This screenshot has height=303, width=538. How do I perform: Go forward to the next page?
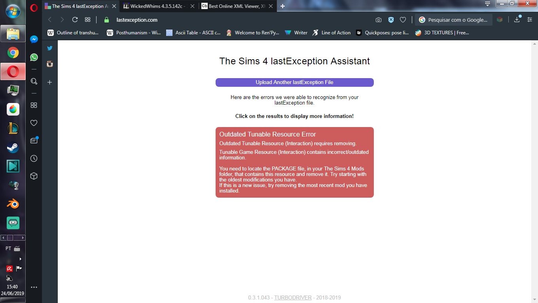click(x=62, y=20)
